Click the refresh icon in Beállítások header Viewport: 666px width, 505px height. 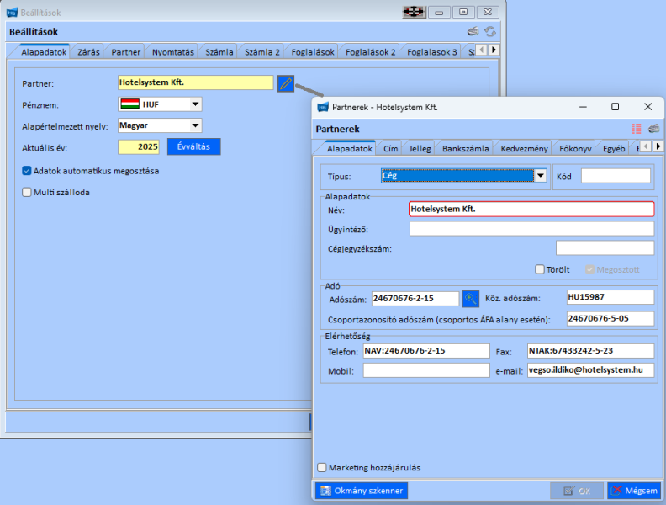(490, 31)
